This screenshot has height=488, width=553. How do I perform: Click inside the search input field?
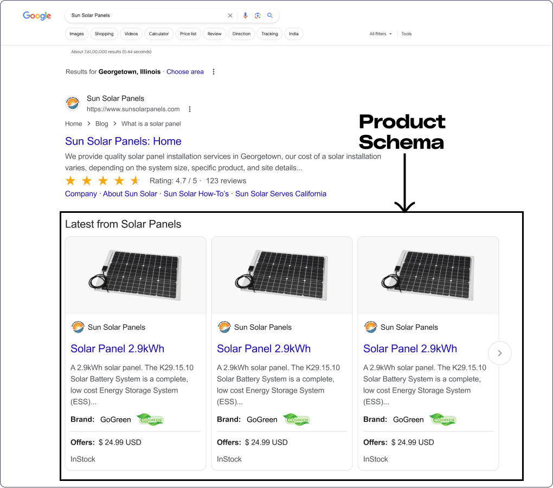coord(146,15)
